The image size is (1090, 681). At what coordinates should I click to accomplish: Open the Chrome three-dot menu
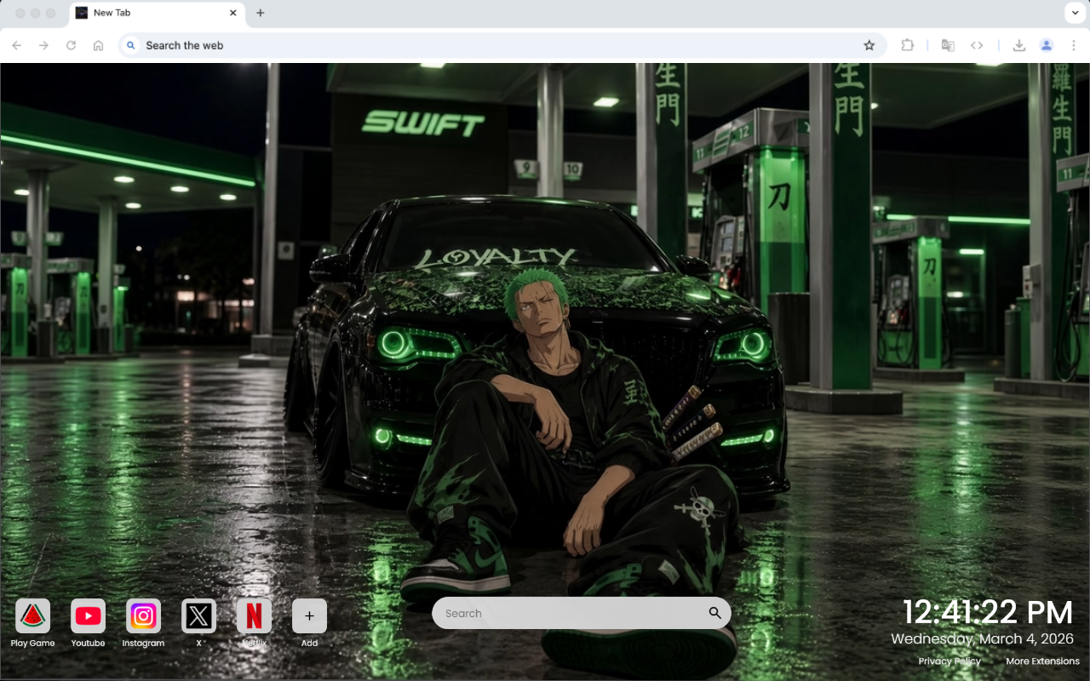(x=1074, y=45)
